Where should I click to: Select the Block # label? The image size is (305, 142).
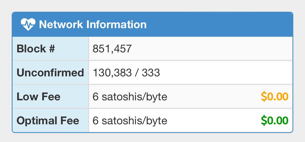pos(36,49)
